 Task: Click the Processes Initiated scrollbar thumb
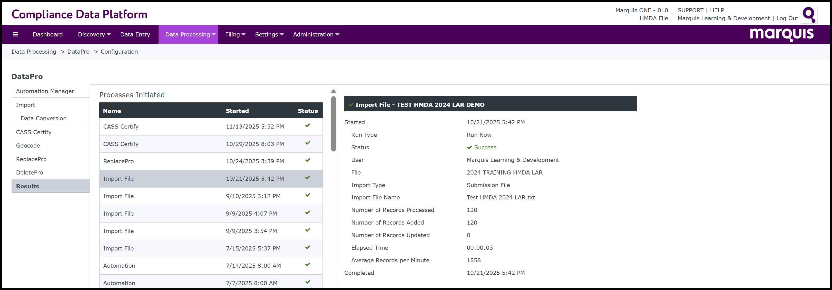(x=333, y=124)
